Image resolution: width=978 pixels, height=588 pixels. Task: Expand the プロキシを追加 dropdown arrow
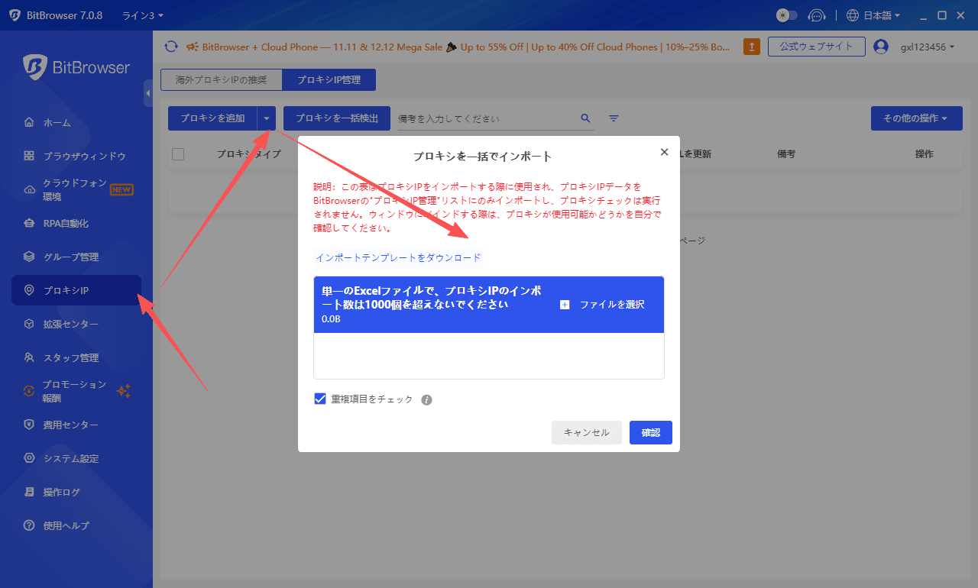(x=266, y=118)
